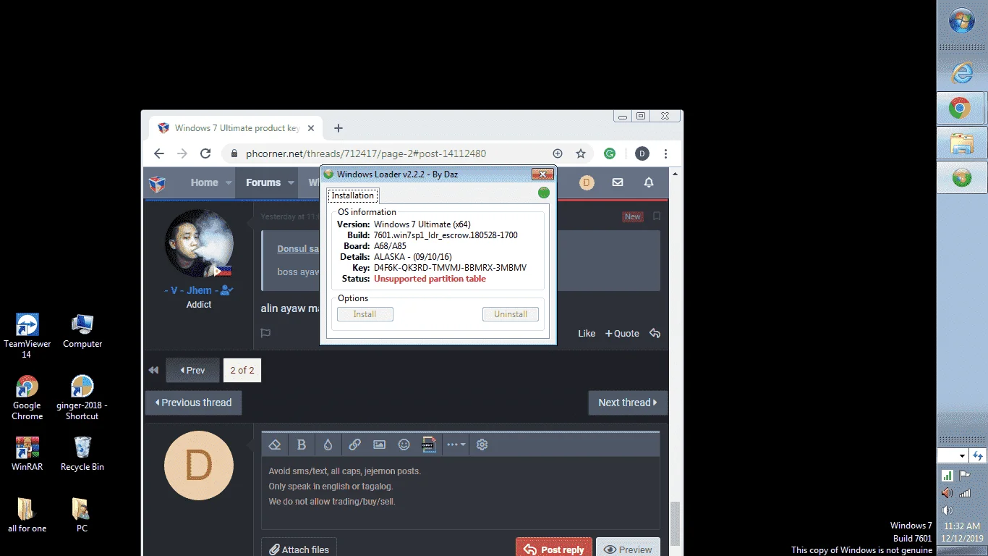Report the post with the flag icon
The image size is (988, 556).
coord(265,333)
